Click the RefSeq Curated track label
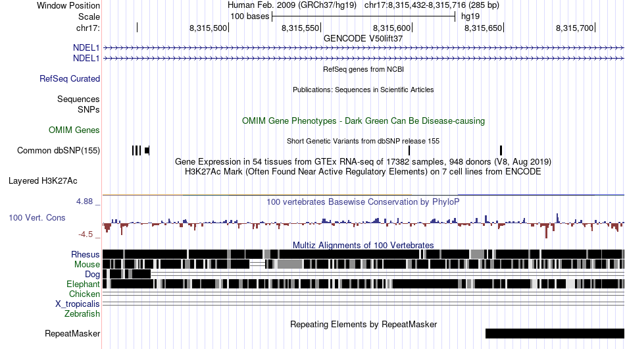Viewport: 625px width, 349px height. coord(70,78)
